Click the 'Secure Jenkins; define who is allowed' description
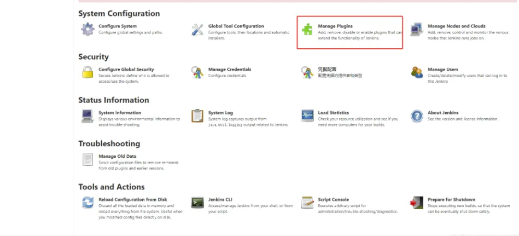 [x=134, y=78]
